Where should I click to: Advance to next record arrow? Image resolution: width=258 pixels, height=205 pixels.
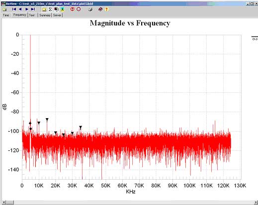27,9
